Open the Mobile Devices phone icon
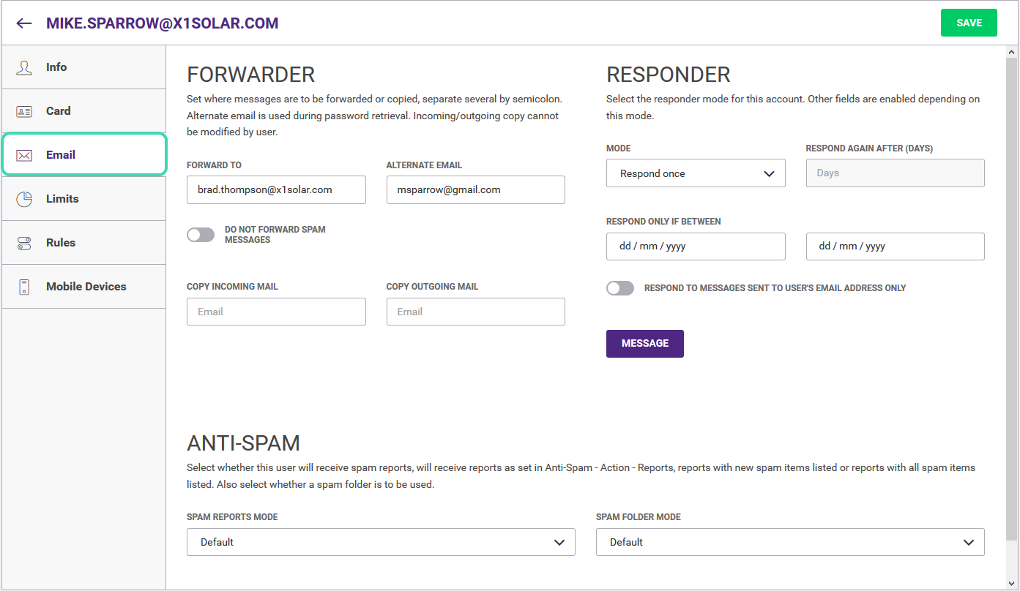1020x591 pixels. pyautogui.click(x=24, y=287)
